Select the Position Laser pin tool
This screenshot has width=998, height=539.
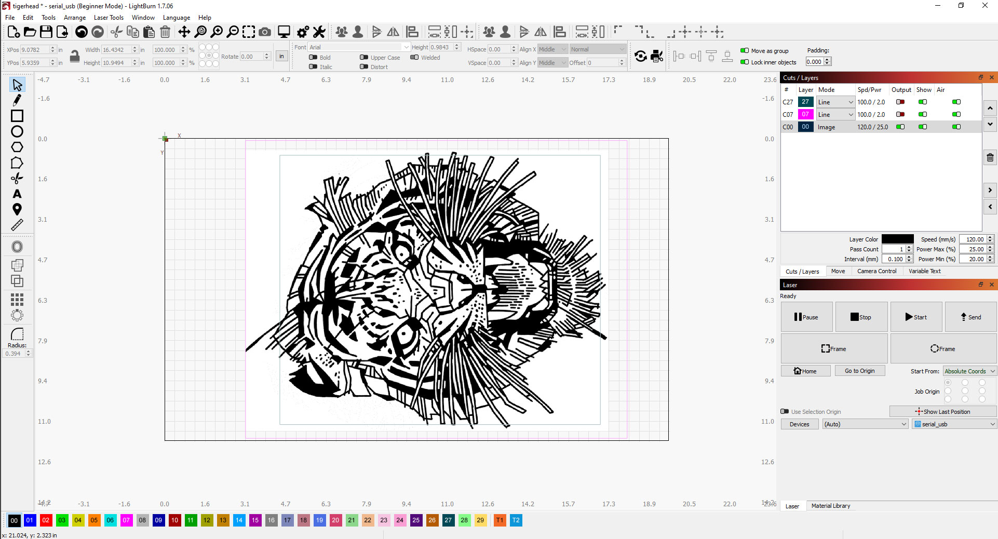(x=17, y=209)
